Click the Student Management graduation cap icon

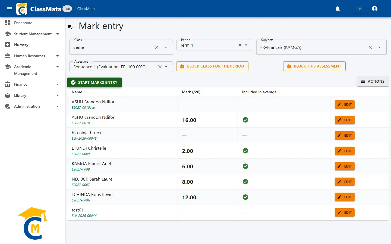tap(8, 34)
